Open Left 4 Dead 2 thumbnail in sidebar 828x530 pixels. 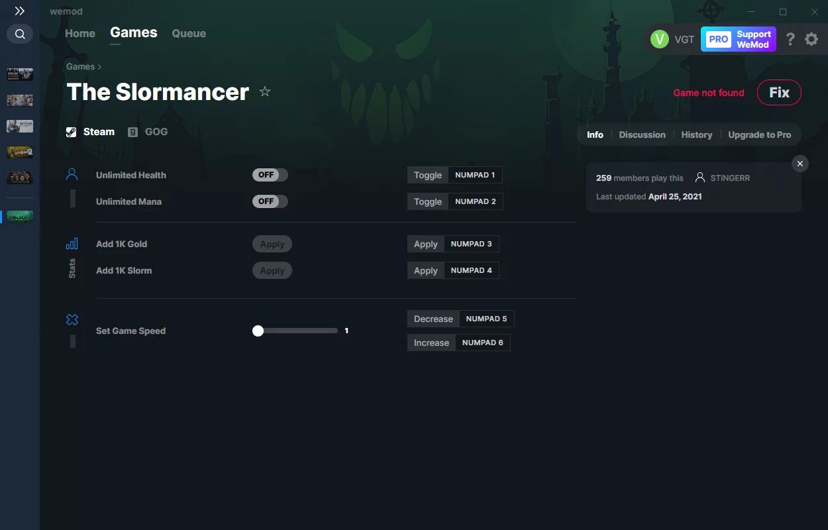click(x=20, y=152)
